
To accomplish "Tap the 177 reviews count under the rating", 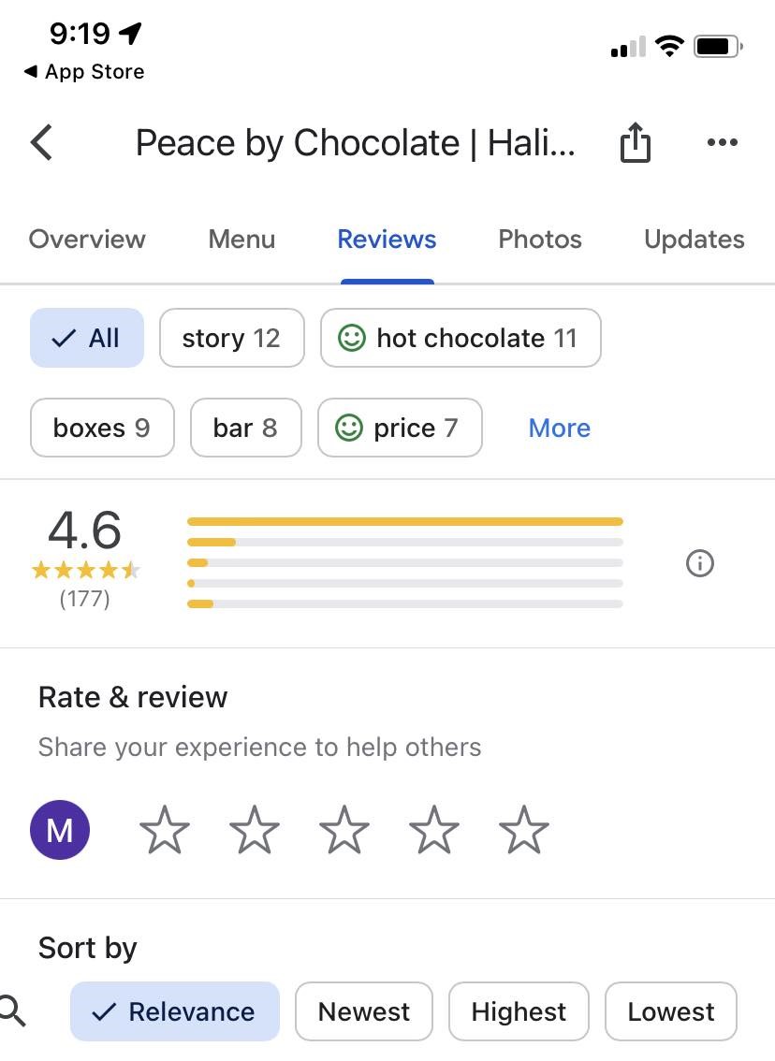I will coord(86,598).
